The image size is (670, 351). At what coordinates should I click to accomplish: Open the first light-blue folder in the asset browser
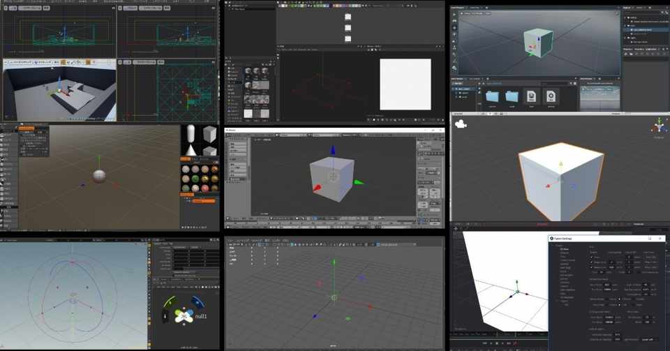(x=492, y=97)
